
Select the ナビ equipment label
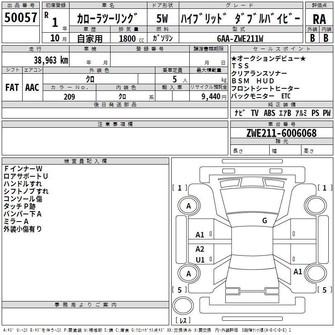tap(240, 113)
